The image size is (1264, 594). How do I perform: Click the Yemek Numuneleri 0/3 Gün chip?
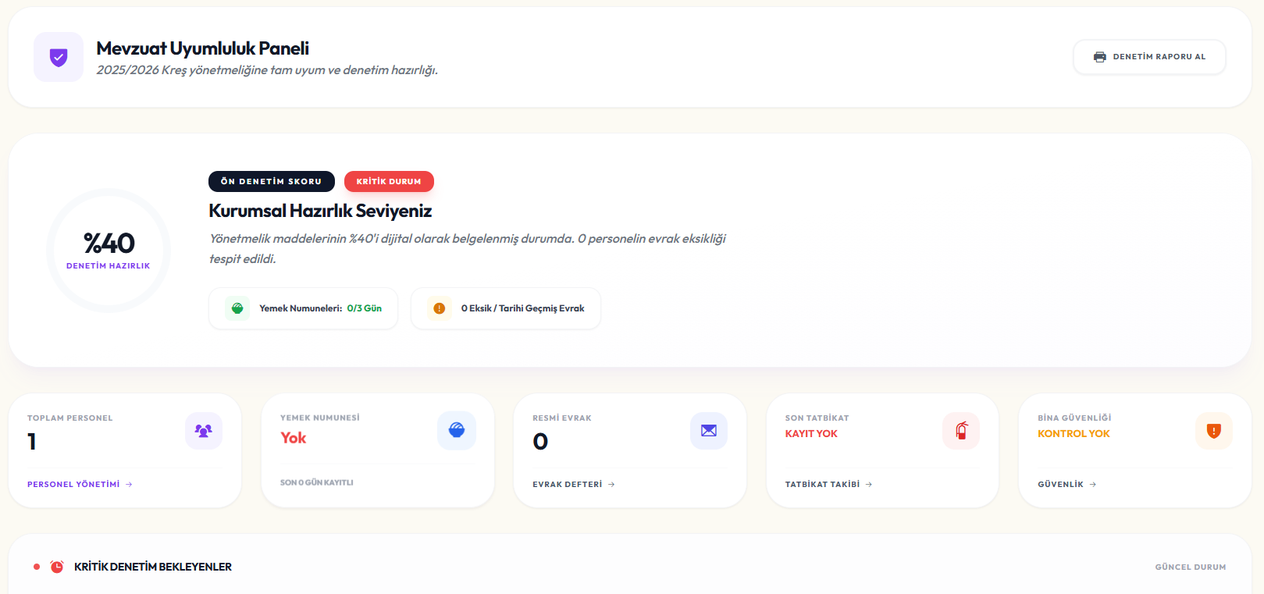click(303, 308)
